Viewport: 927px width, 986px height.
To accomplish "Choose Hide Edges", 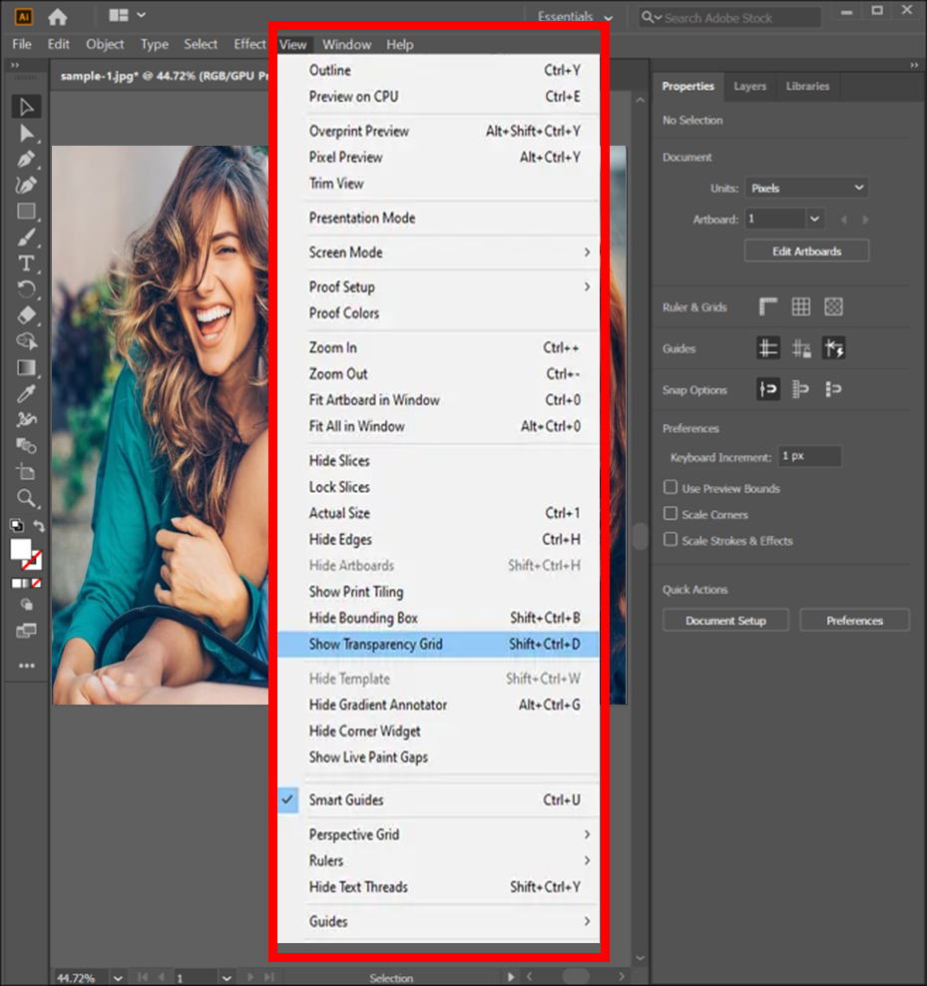I will tap(438, 540).
